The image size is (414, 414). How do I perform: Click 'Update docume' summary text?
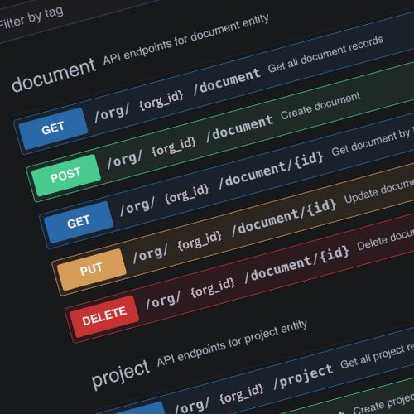coord(379,191)
